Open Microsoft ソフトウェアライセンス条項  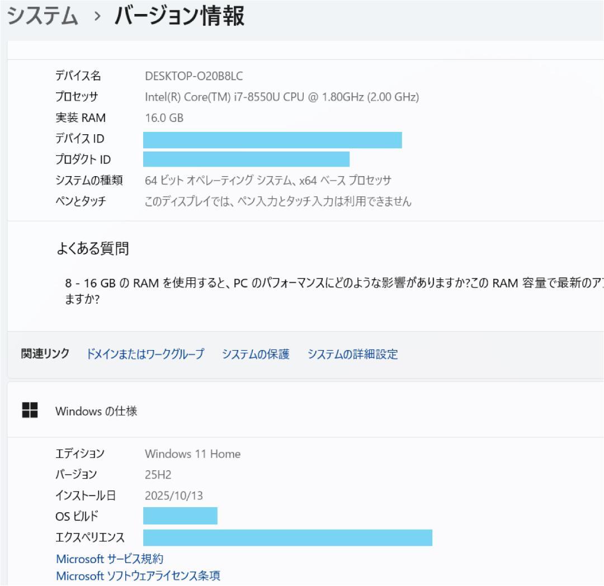(137, 575)
